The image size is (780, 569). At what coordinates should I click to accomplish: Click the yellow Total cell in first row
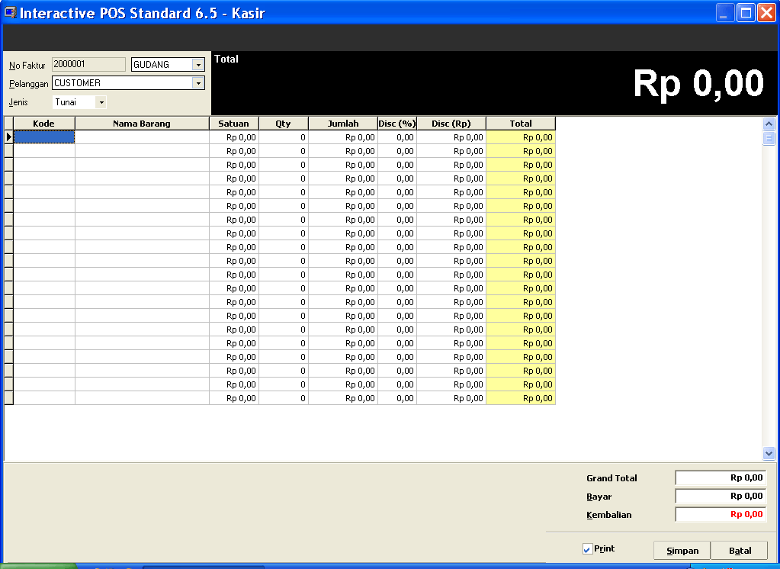click(x=520, y=137)
